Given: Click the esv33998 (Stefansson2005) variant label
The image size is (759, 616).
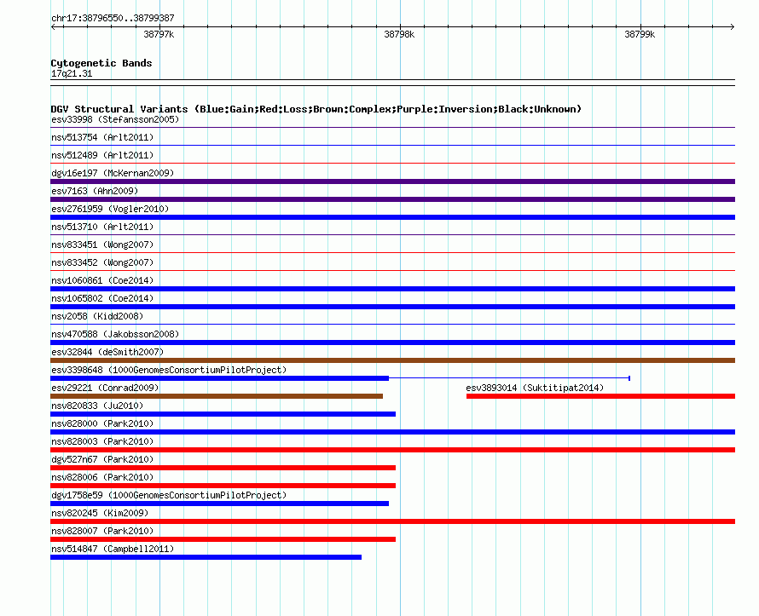Looking at the screenshot, I should (115, 119).
